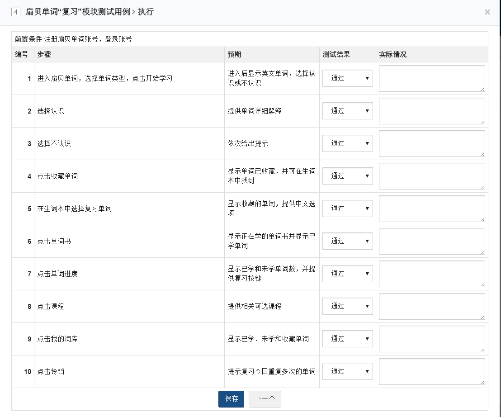Click actual-situation textarea for step 1
The width and height of the screenshot is (501, 417).
click(x=432, y=79)
